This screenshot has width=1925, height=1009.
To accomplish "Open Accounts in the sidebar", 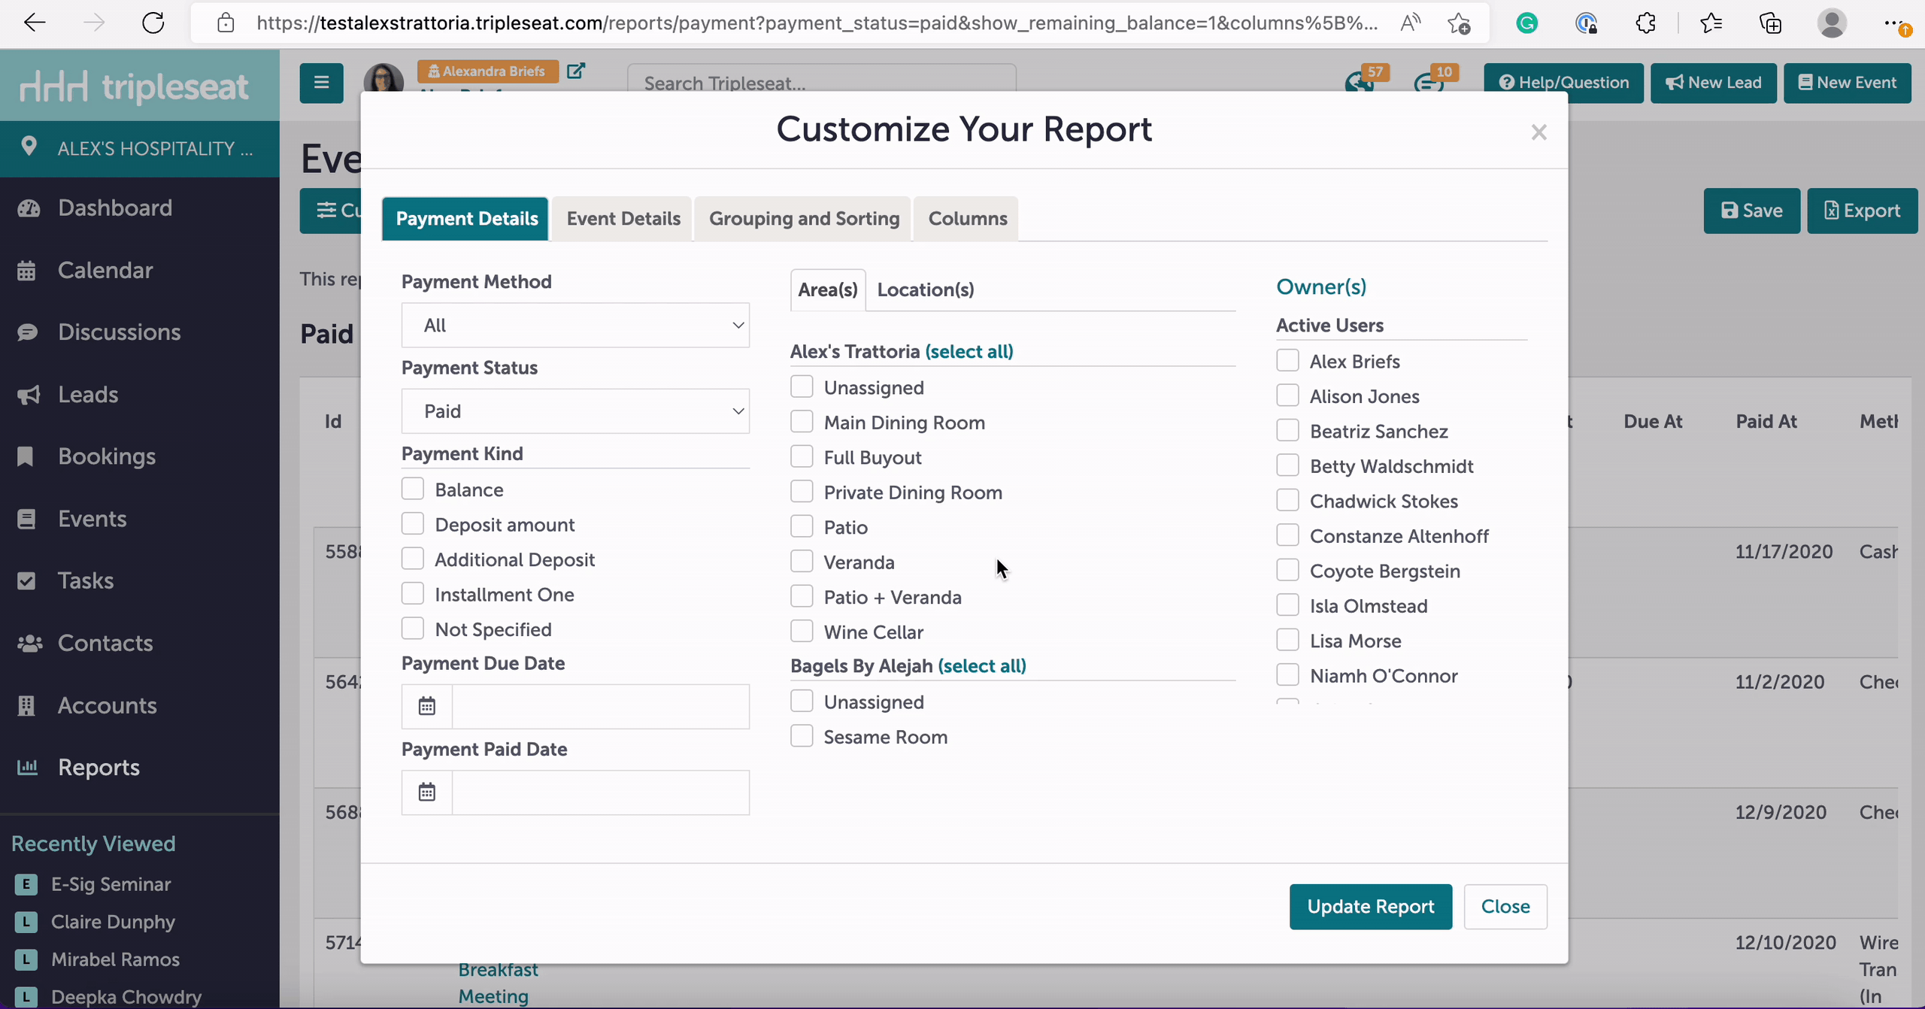I will (107, 705).
